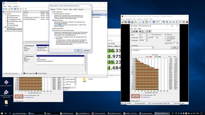Click disk view vertical scrollbar in Datenträgerverwaltung

coord(86,63)
